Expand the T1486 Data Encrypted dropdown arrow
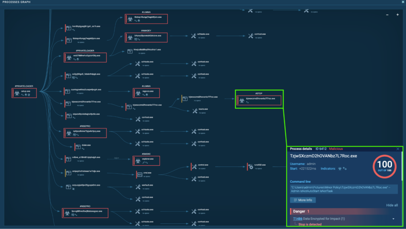 click(393, 219)
